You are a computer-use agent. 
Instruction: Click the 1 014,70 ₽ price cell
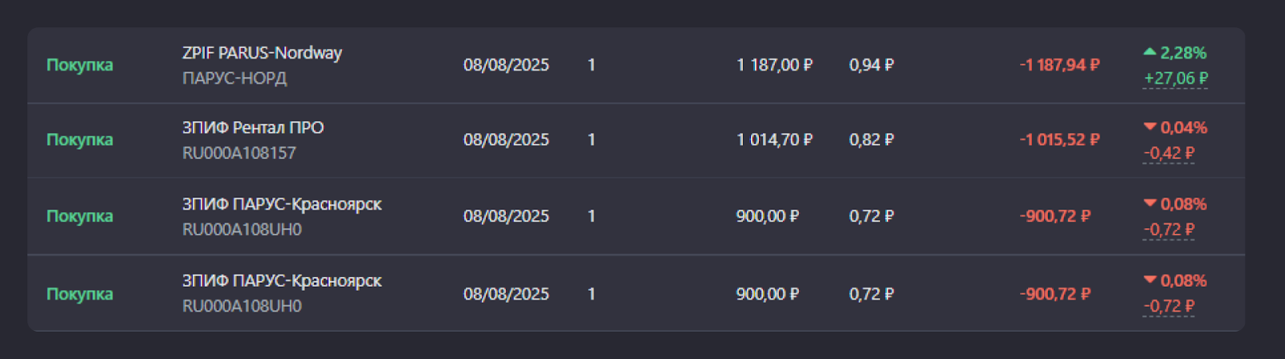coord(774,140)
